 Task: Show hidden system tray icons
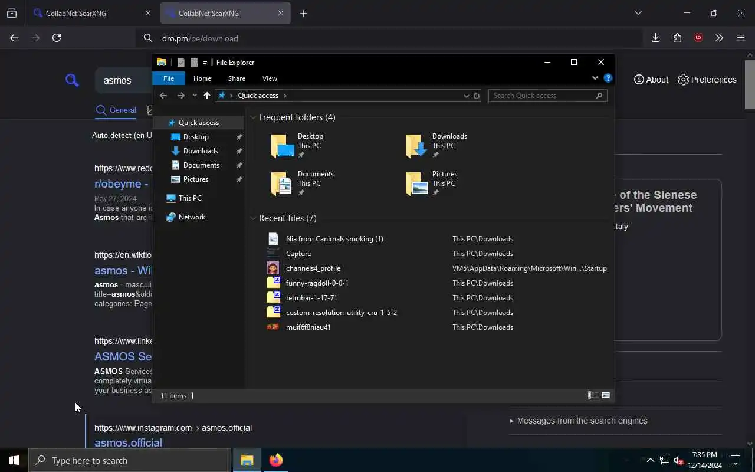pyautogui.click(x=650, y=460)
